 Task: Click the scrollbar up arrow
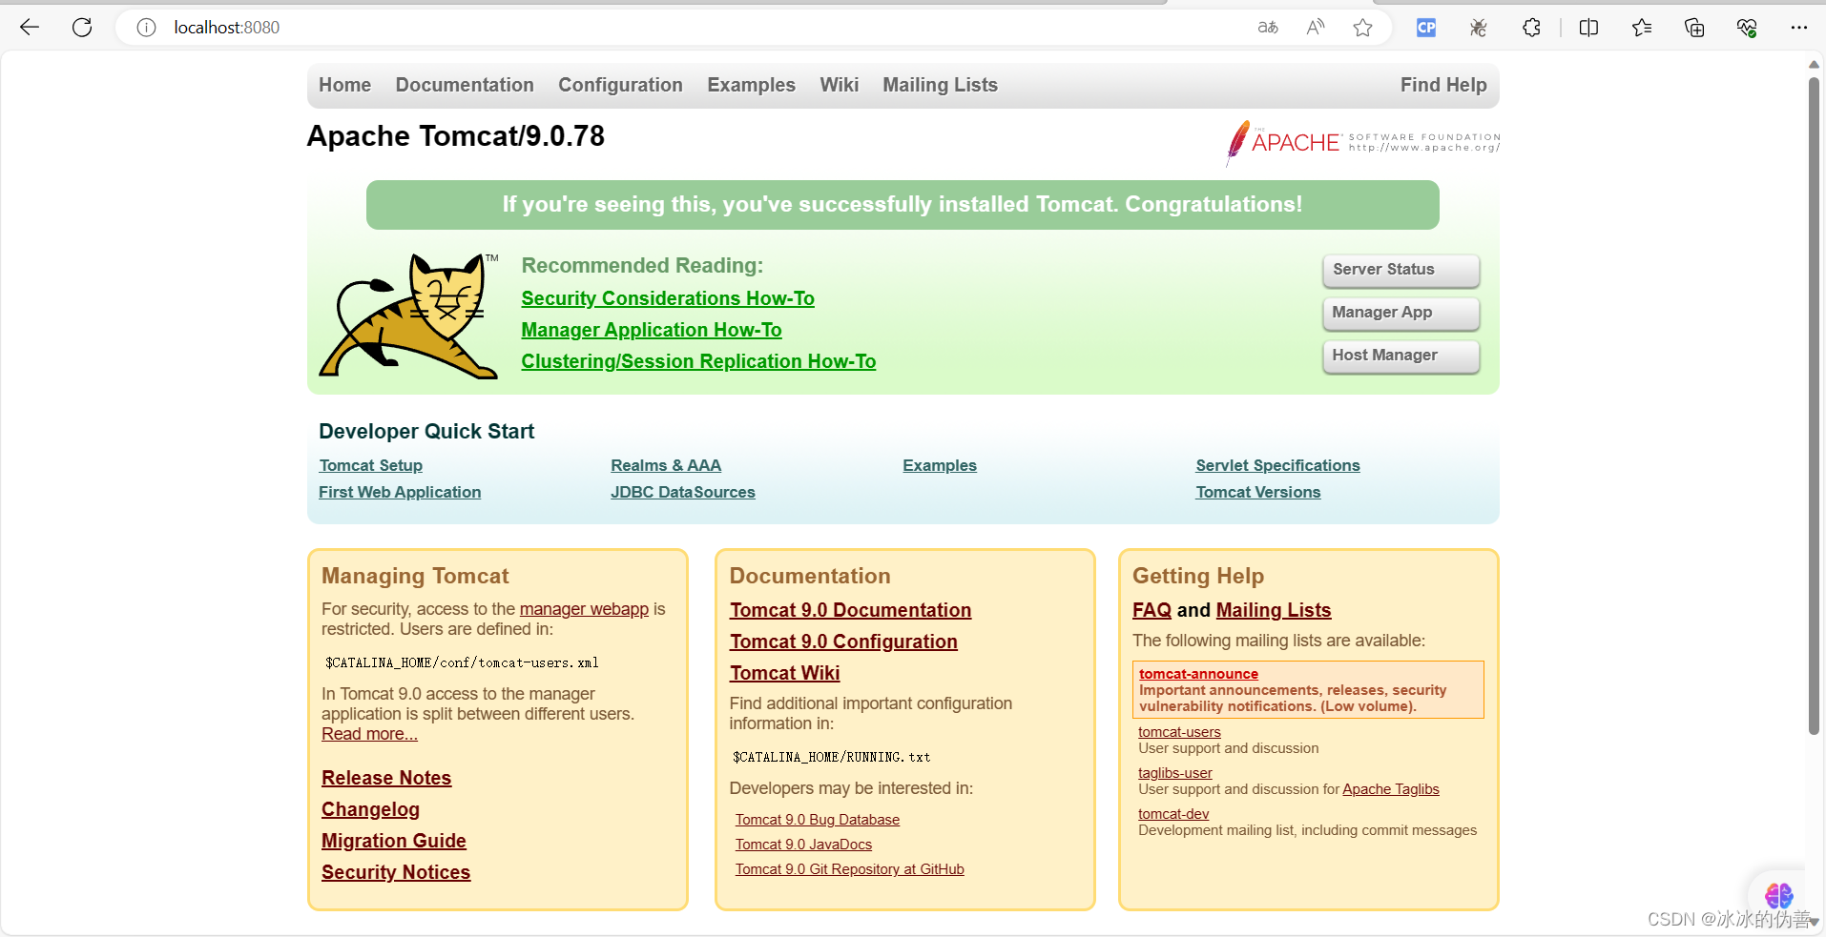(x=1814, y=65)
